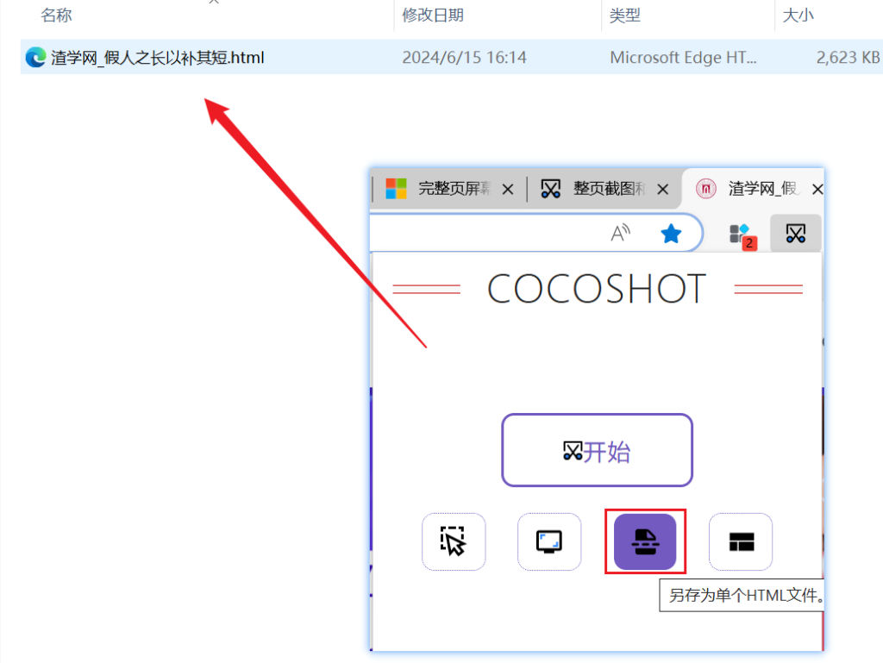This screenshot has width=883, height=663.
Task: Toggle the bookmark star in address bar
Action: click(x=671, y=233)
